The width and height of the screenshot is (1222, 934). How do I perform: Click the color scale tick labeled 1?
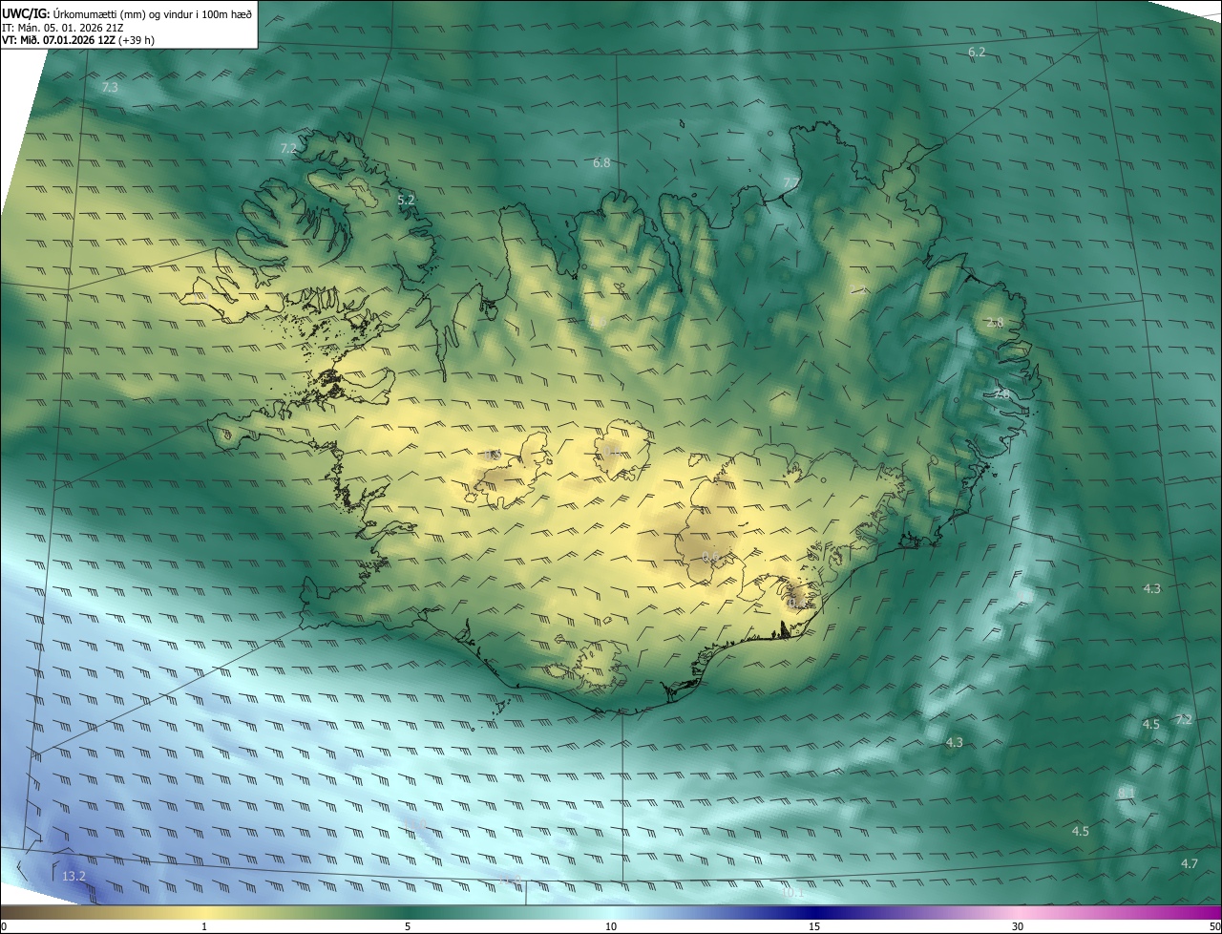point(204,926)
